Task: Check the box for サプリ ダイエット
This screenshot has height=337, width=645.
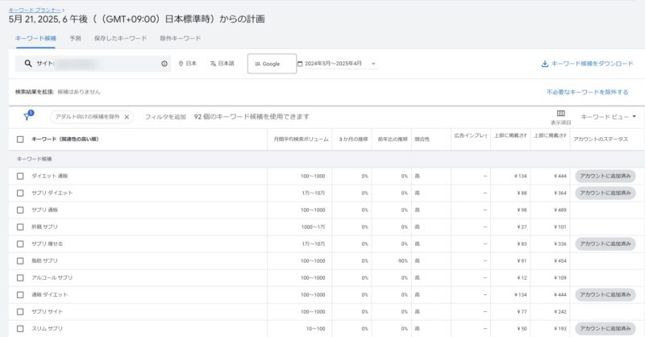Action: point(20,193)
